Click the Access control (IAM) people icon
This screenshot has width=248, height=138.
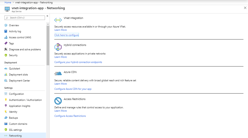(6, 37)
